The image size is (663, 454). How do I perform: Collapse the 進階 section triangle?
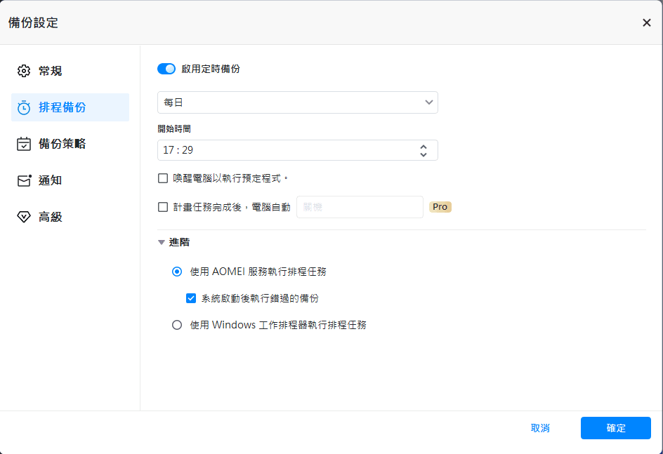[x=162, y=243]
